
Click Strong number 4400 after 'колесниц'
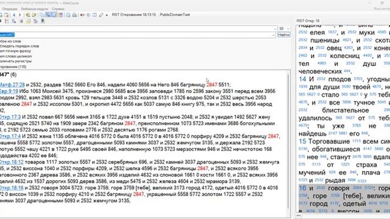click(367, 55)
